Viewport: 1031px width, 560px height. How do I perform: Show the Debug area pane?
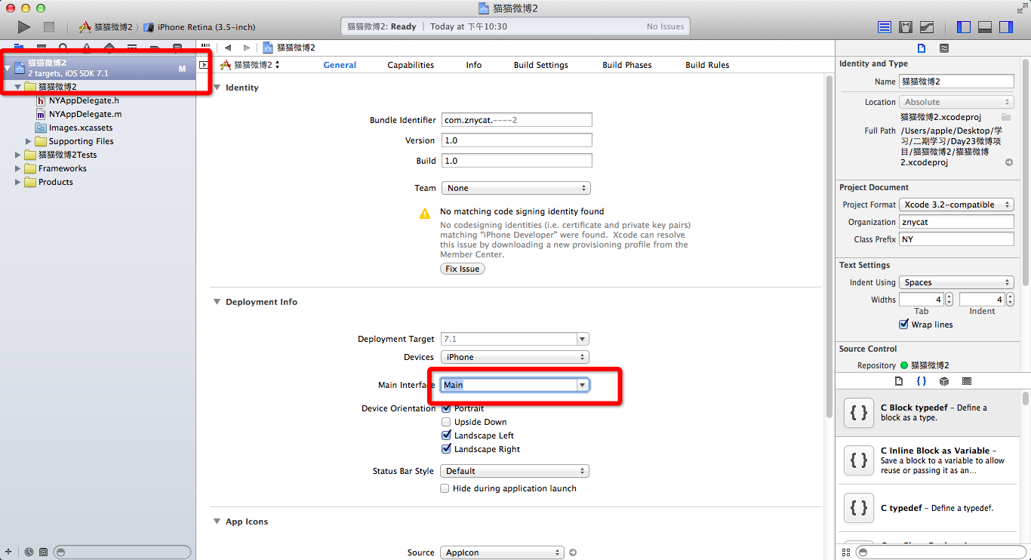pos(985,27)
